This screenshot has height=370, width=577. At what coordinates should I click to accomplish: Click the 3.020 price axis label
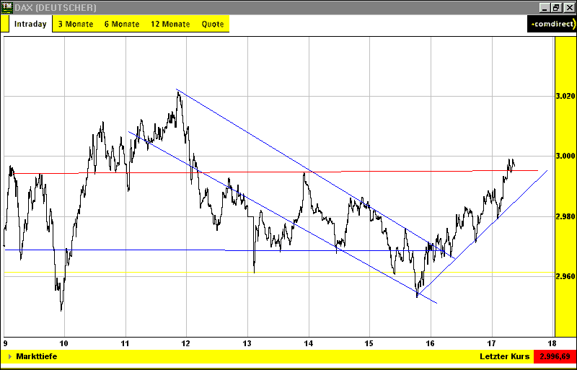(565, 97)
